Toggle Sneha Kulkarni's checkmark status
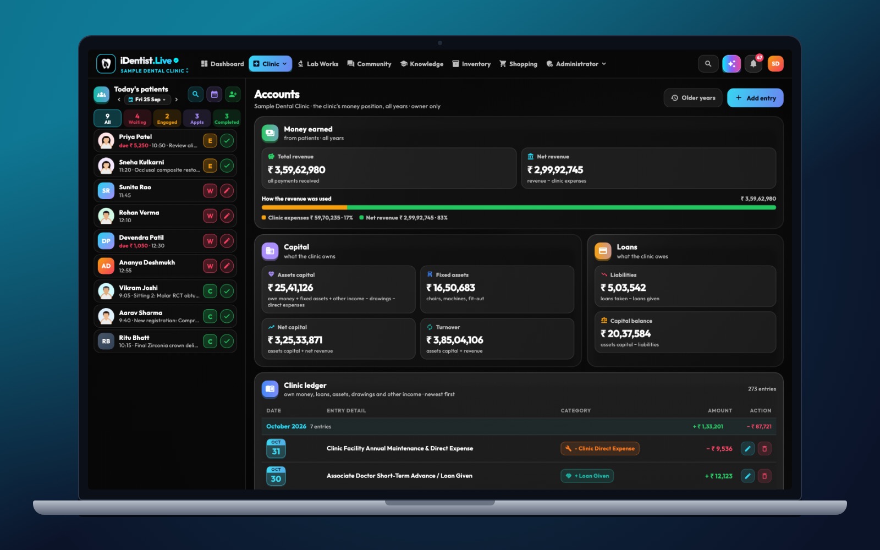The width and height of the screenshot is (880, 550). (227, 166)
